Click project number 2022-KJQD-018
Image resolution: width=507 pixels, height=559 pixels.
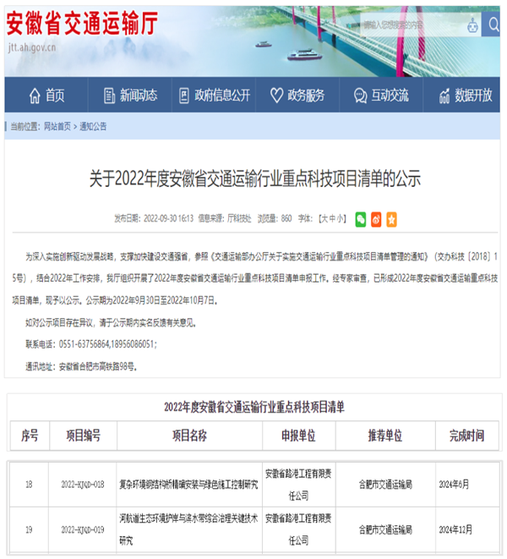point(83,485)
